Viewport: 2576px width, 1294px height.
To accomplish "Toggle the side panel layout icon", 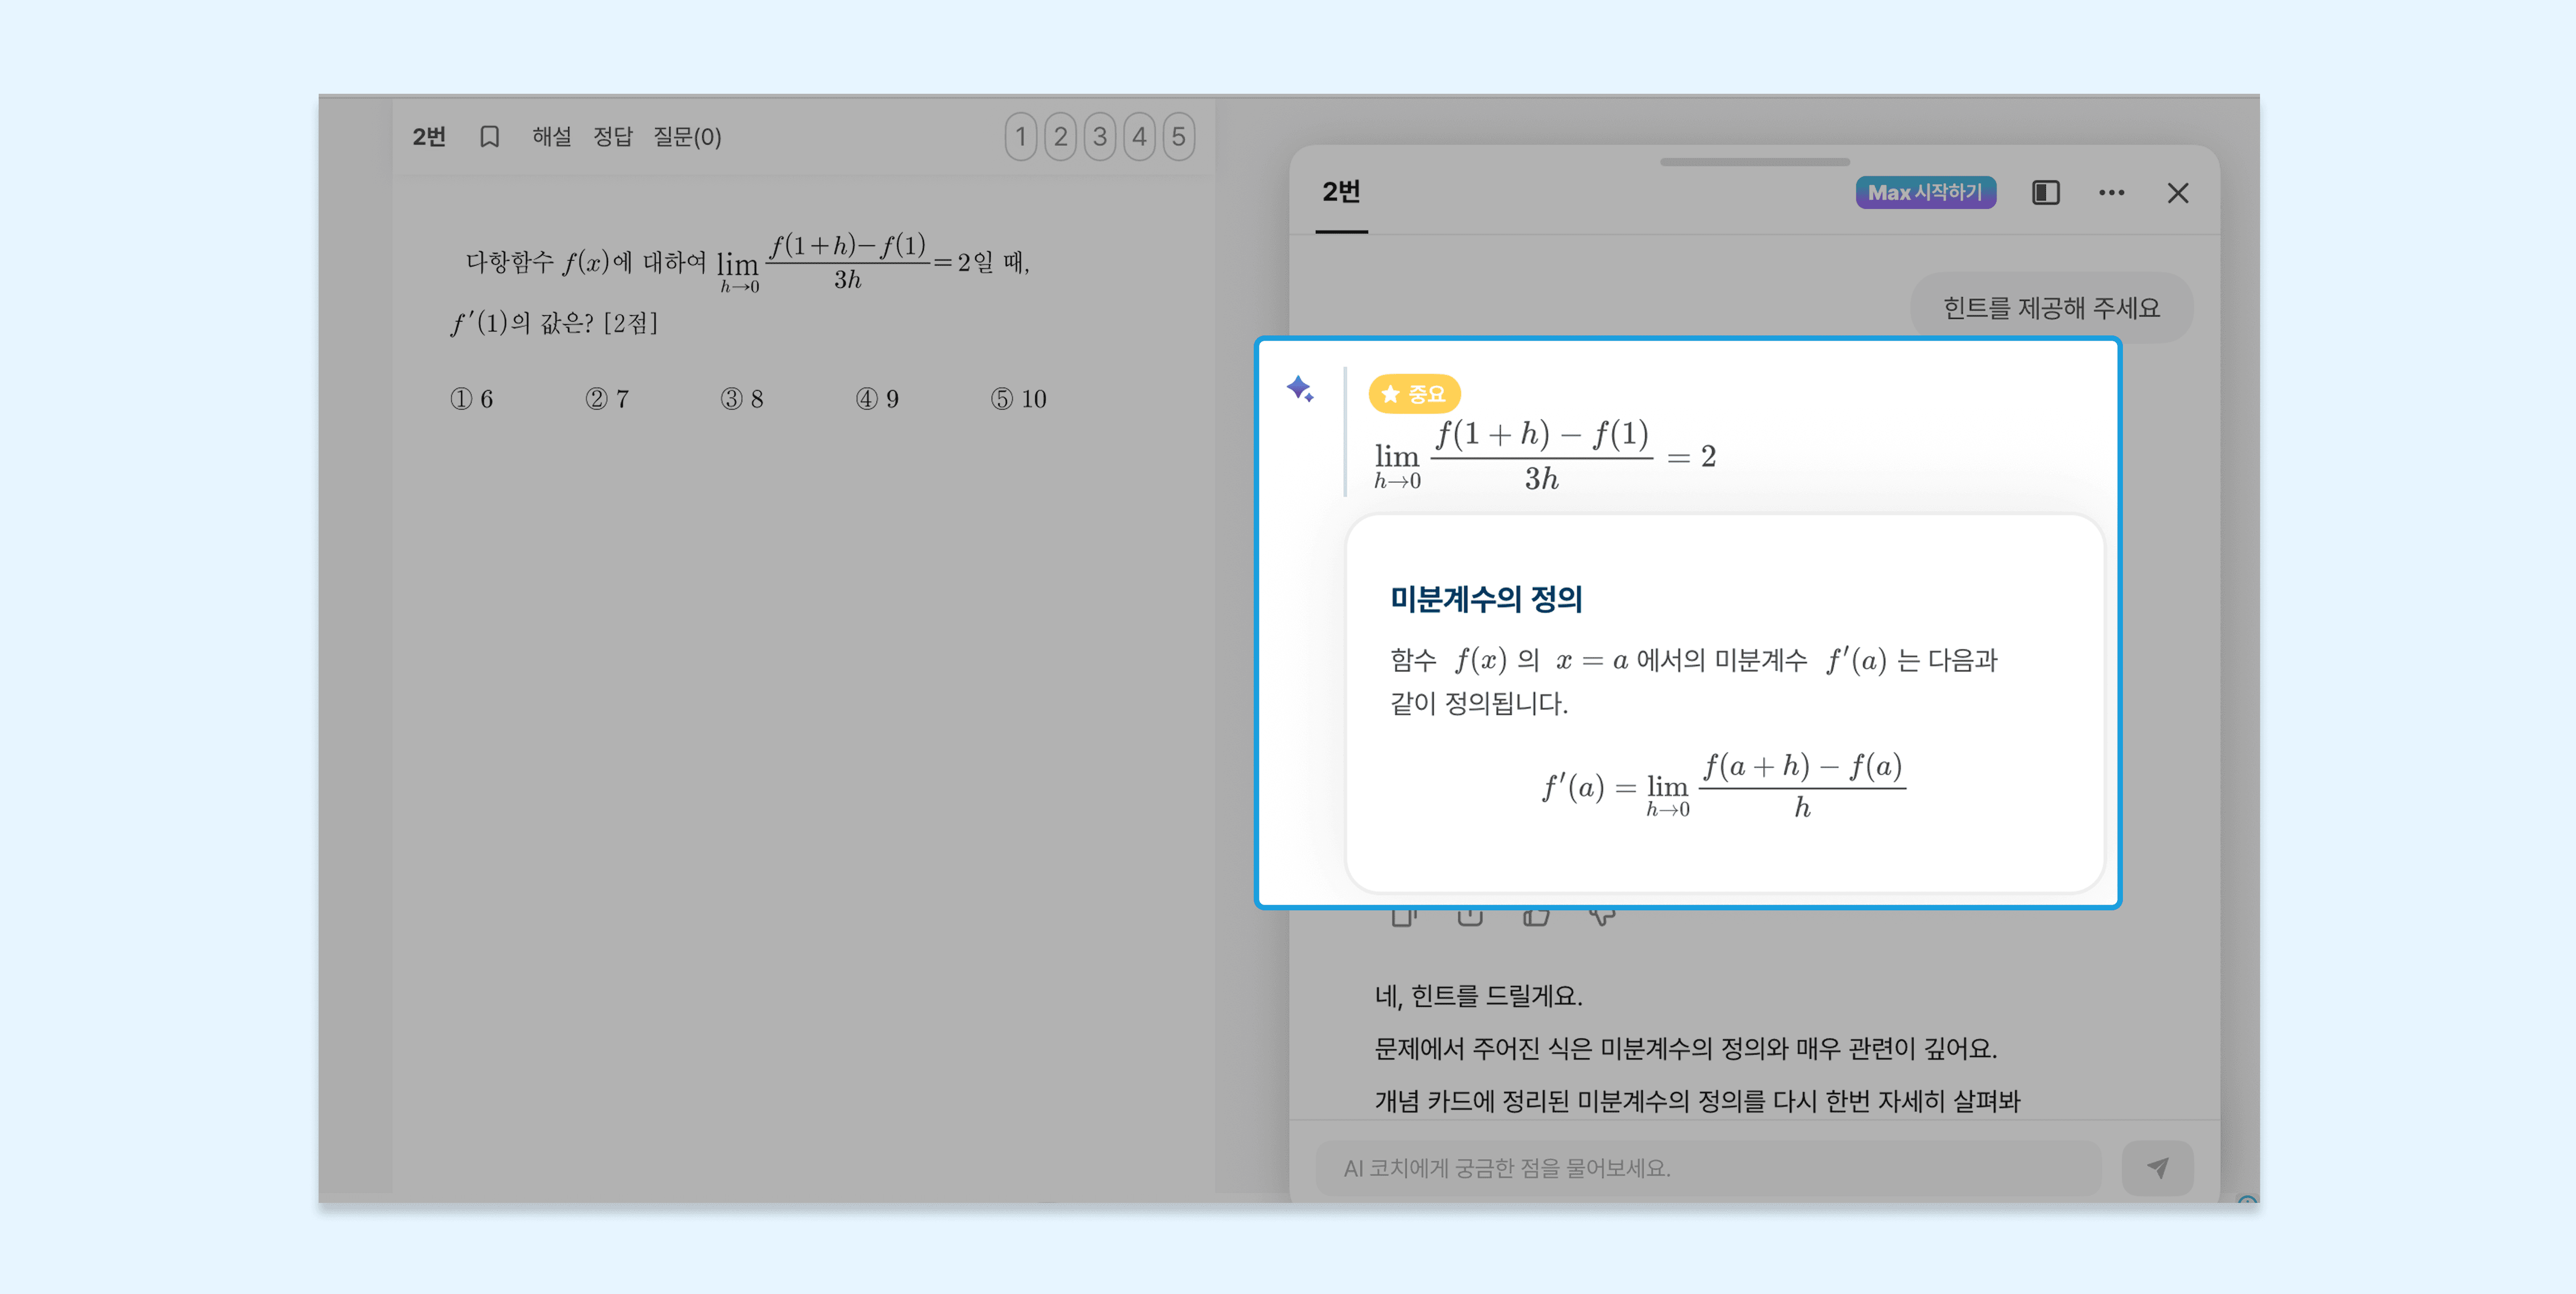I will click(2045, 192).
